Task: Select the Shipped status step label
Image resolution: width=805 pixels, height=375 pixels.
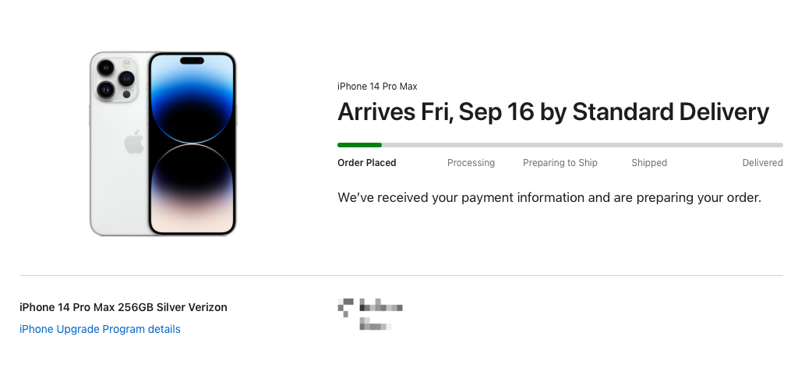Action: 649,163
